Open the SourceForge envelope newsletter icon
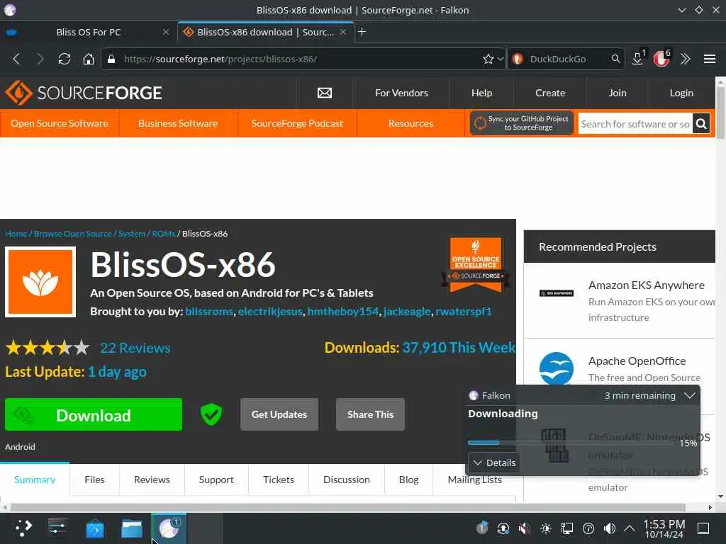The height and width of the screenshot is (544, 726). point(325,93)
